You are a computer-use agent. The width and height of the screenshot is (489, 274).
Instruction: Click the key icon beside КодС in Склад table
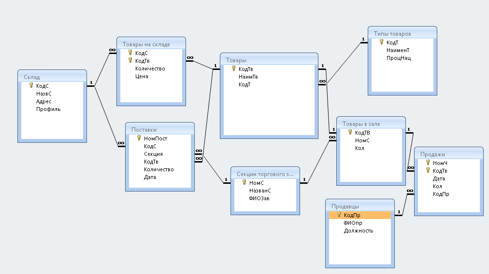tap(31, 85)
